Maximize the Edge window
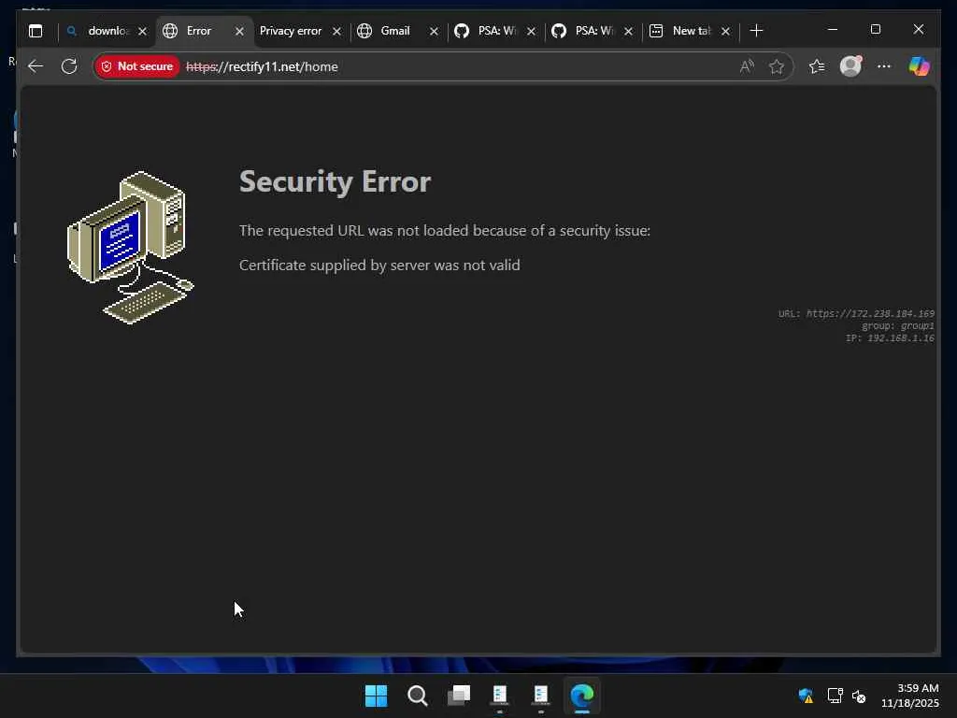This screenshot has height=718, width=957. tap(876, 29)
